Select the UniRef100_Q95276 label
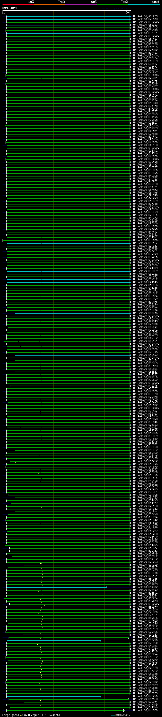This screenshot has height=717, width=162. click(145, 696)
